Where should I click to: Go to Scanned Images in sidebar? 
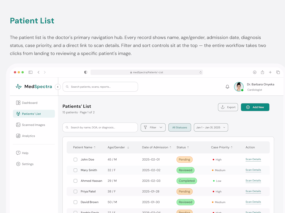click(34, 125)
